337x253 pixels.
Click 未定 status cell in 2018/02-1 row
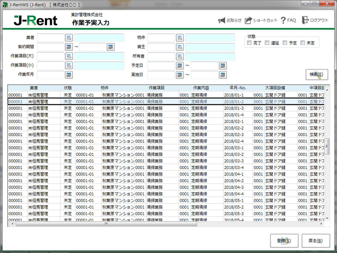coord(68,122)
